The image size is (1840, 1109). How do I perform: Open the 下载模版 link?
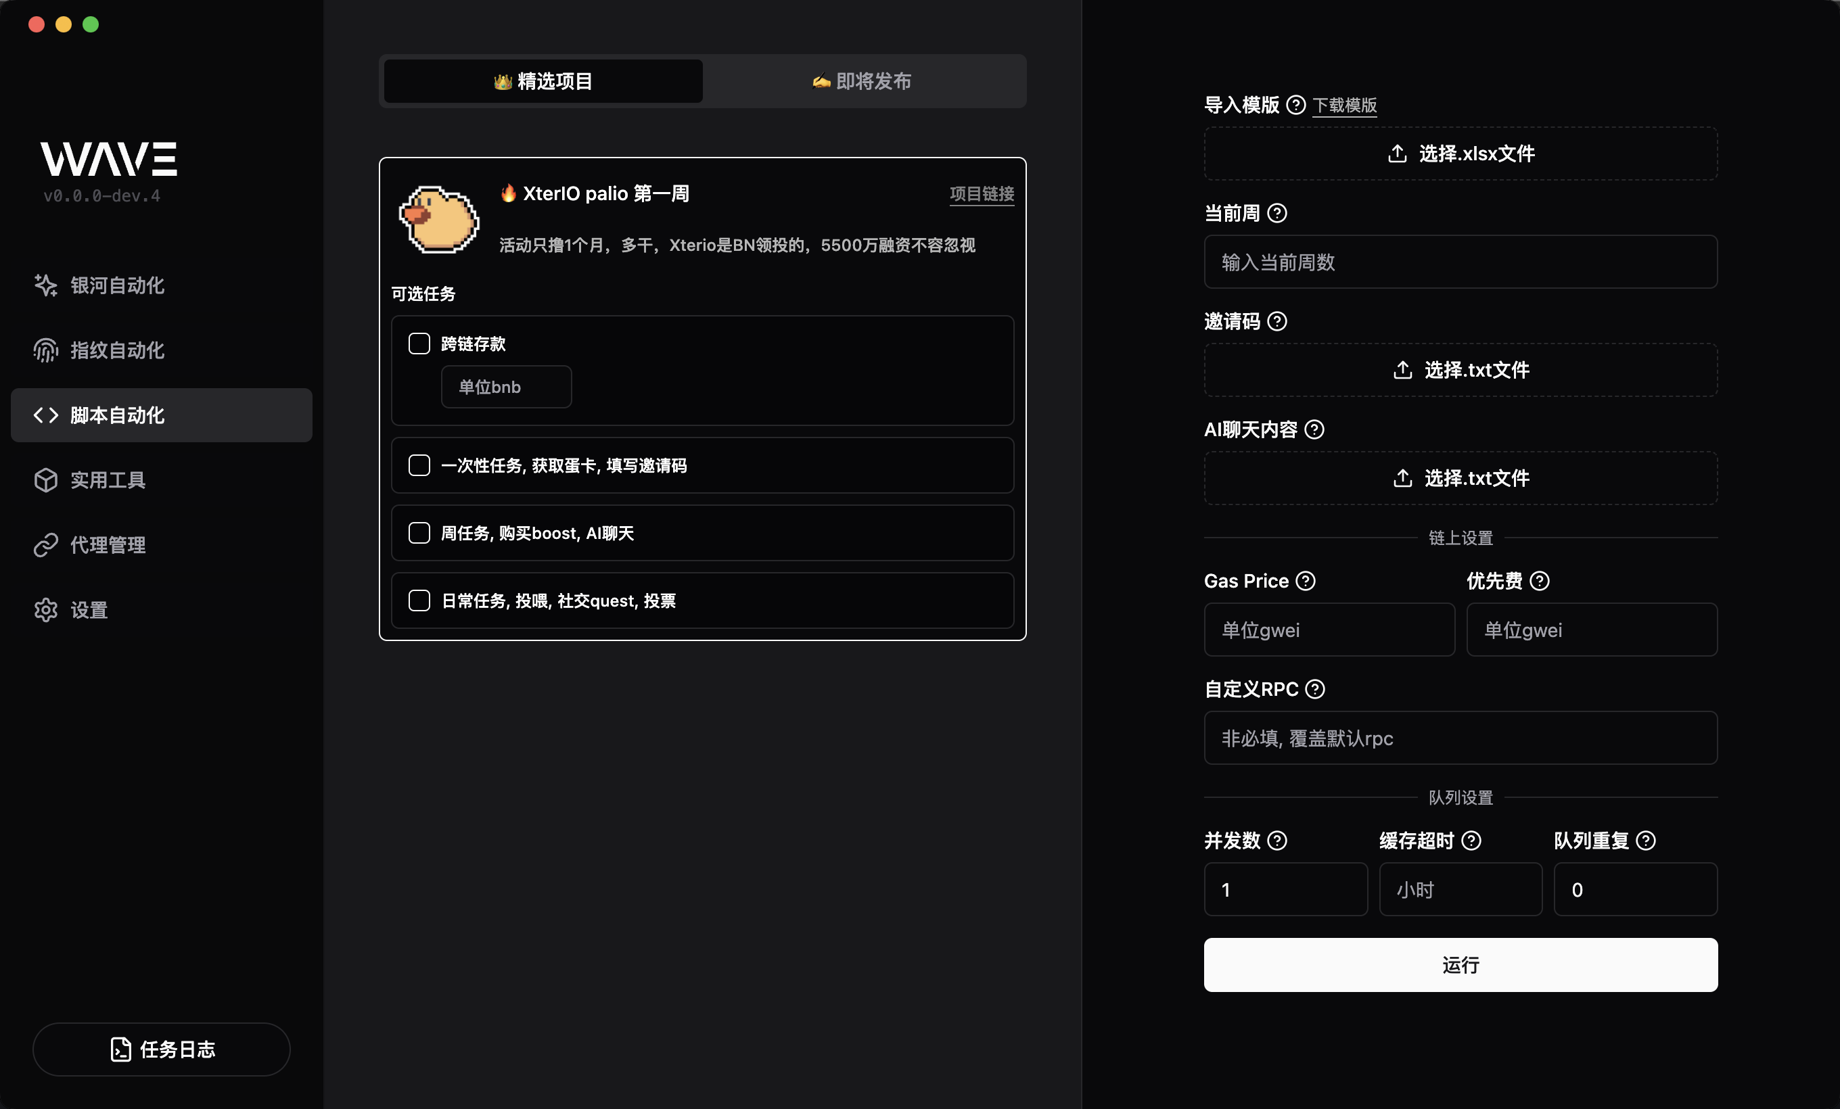tap(1344, 105)
